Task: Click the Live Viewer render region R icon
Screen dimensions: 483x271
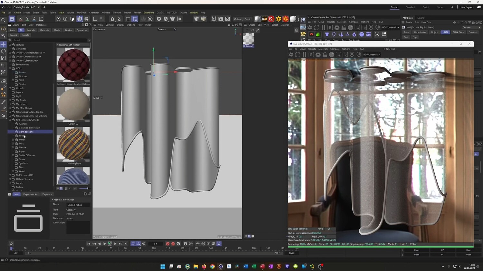Action: [x=311, y=55]
